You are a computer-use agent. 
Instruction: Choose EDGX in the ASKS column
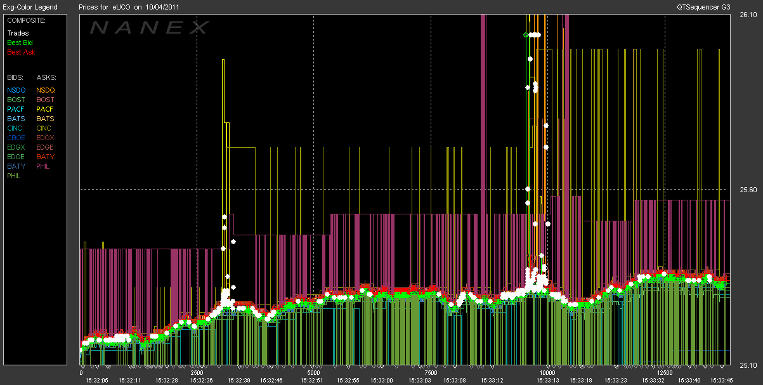46,138
